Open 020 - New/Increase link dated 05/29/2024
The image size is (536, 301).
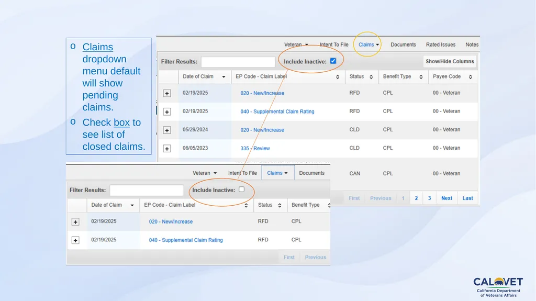tap(262, 130)
